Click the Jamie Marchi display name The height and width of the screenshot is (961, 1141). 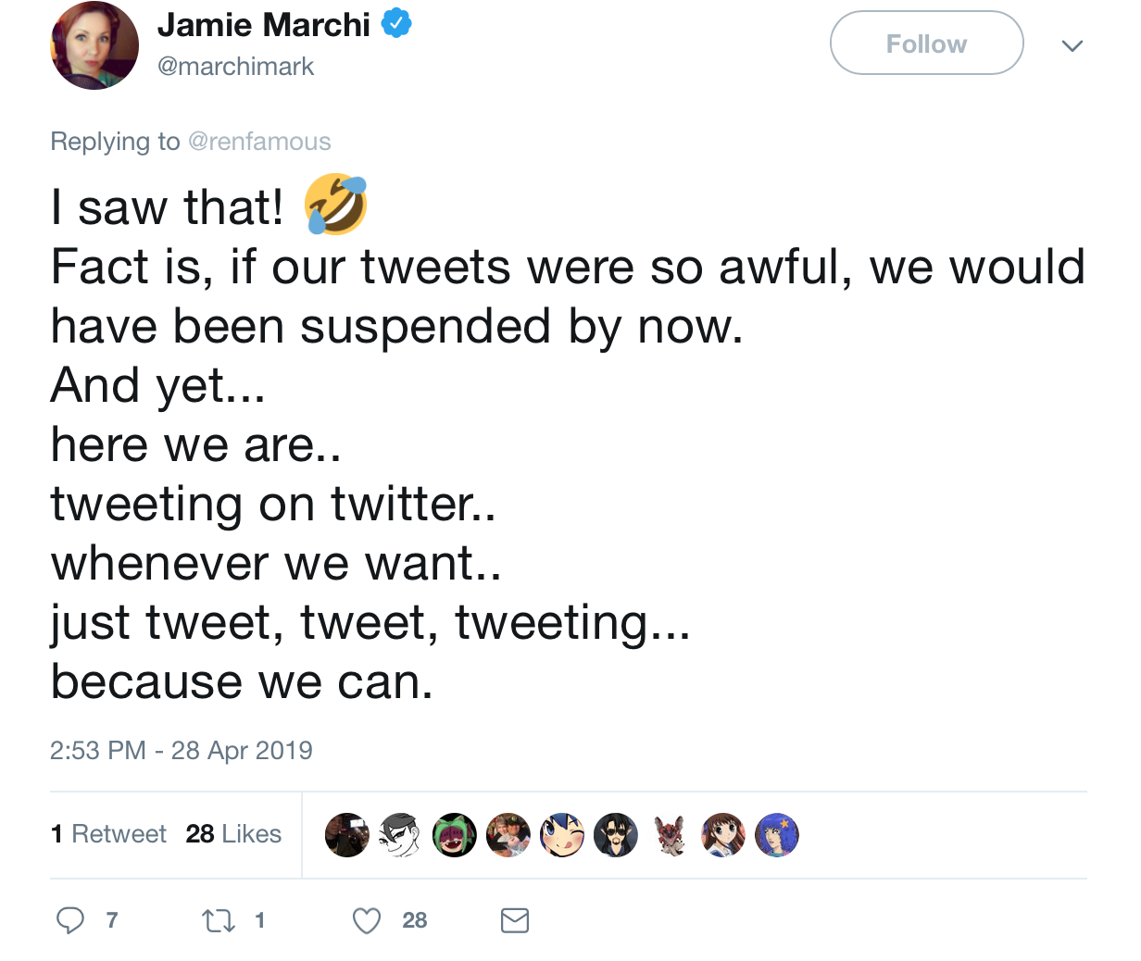point(264,24)
